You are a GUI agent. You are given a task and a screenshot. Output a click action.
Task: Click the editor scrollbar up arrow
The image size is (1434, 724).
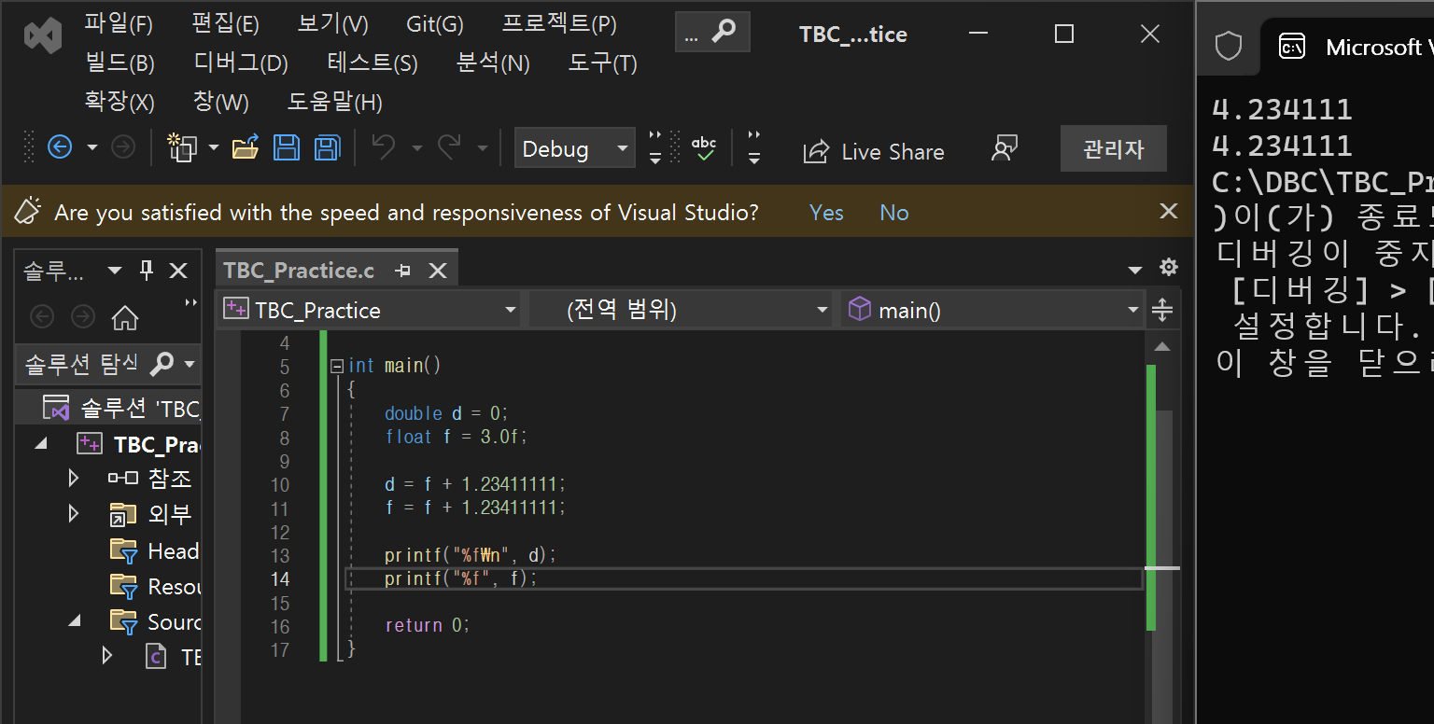pyautogui.click(x=1162, y=346)
